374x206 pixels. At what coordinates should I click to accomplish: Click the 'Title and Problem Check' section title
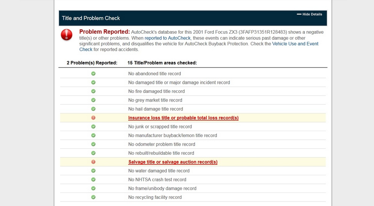tap(91, 18)
